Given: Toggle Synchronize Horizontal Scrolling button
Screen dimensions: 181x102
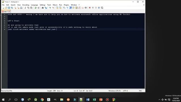Looking at the screenshot, I should (60, 8).
